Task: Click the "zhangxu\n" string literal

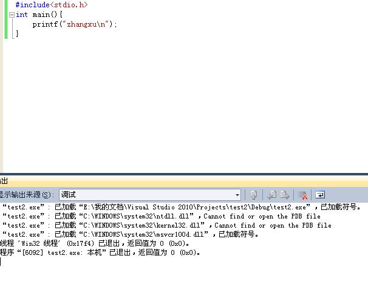Action: click(x=86, y=24)
